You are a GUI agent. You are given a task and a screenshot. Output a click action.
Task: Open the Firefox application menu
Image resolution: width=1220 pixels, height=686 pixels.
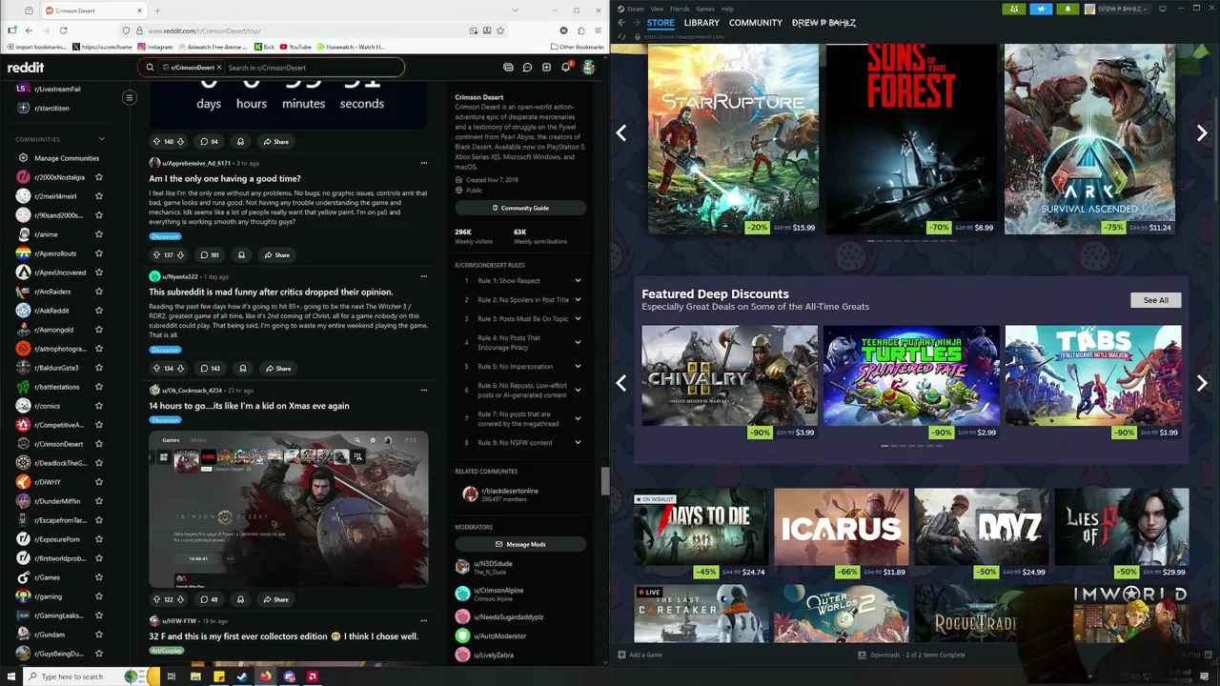point(598,30)
